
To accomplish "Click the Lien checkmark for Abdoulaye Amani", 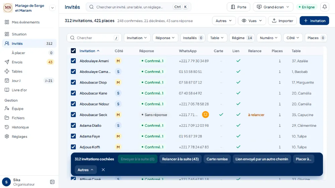I will click(238, 61).
